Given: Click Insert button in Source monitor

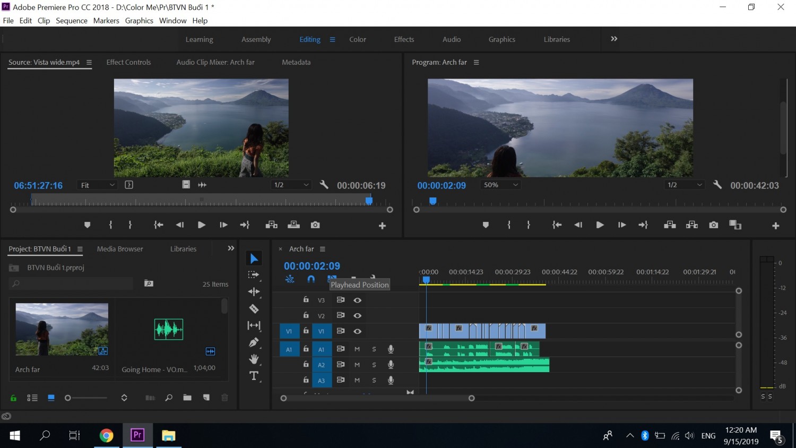Looking at the screenshot, I should (x=271, y=225).
